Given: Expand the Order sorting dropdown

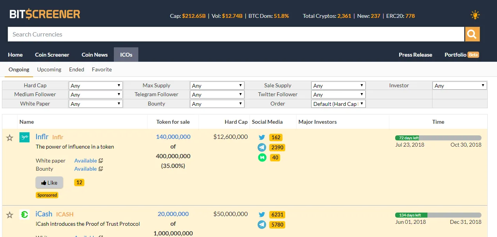Looking at the screenshot, I should pos(338,104).
